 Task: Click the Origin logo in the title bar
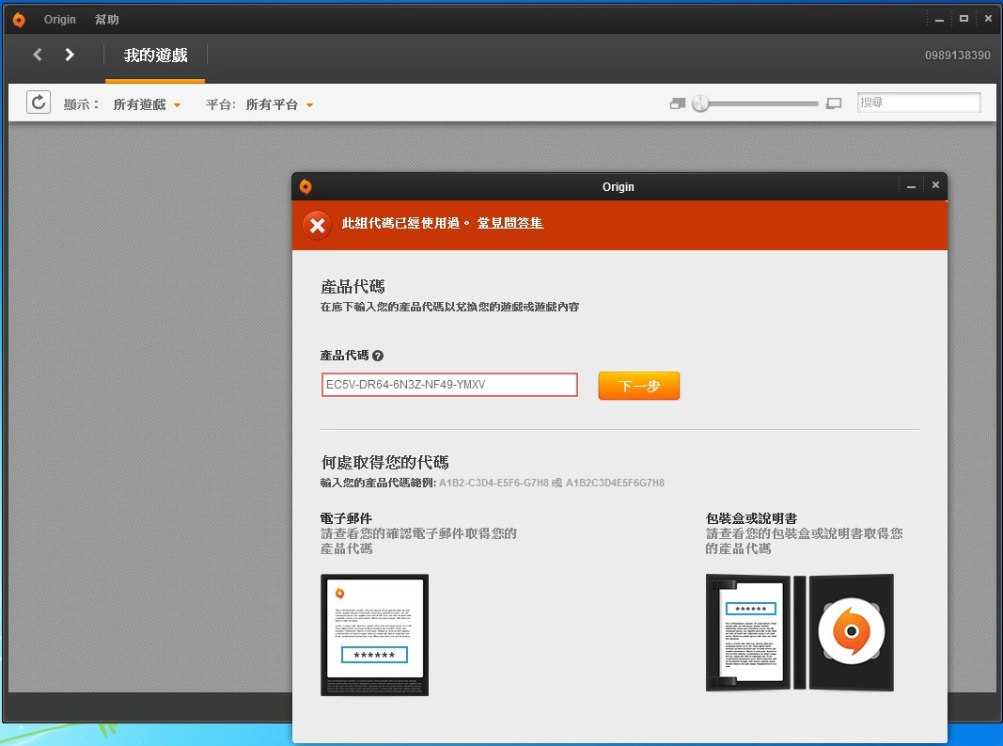coord(19,20)
